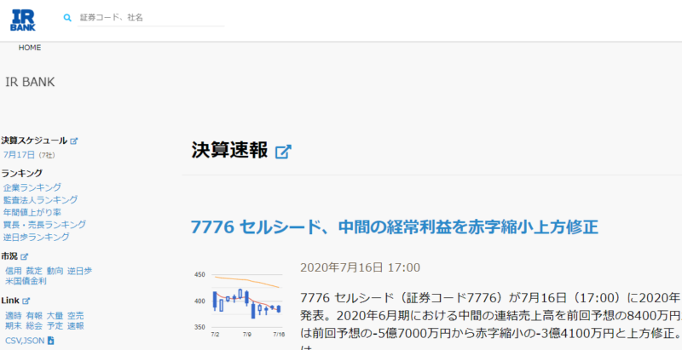Click the IR BANK page title text

(x=30, y=82)
